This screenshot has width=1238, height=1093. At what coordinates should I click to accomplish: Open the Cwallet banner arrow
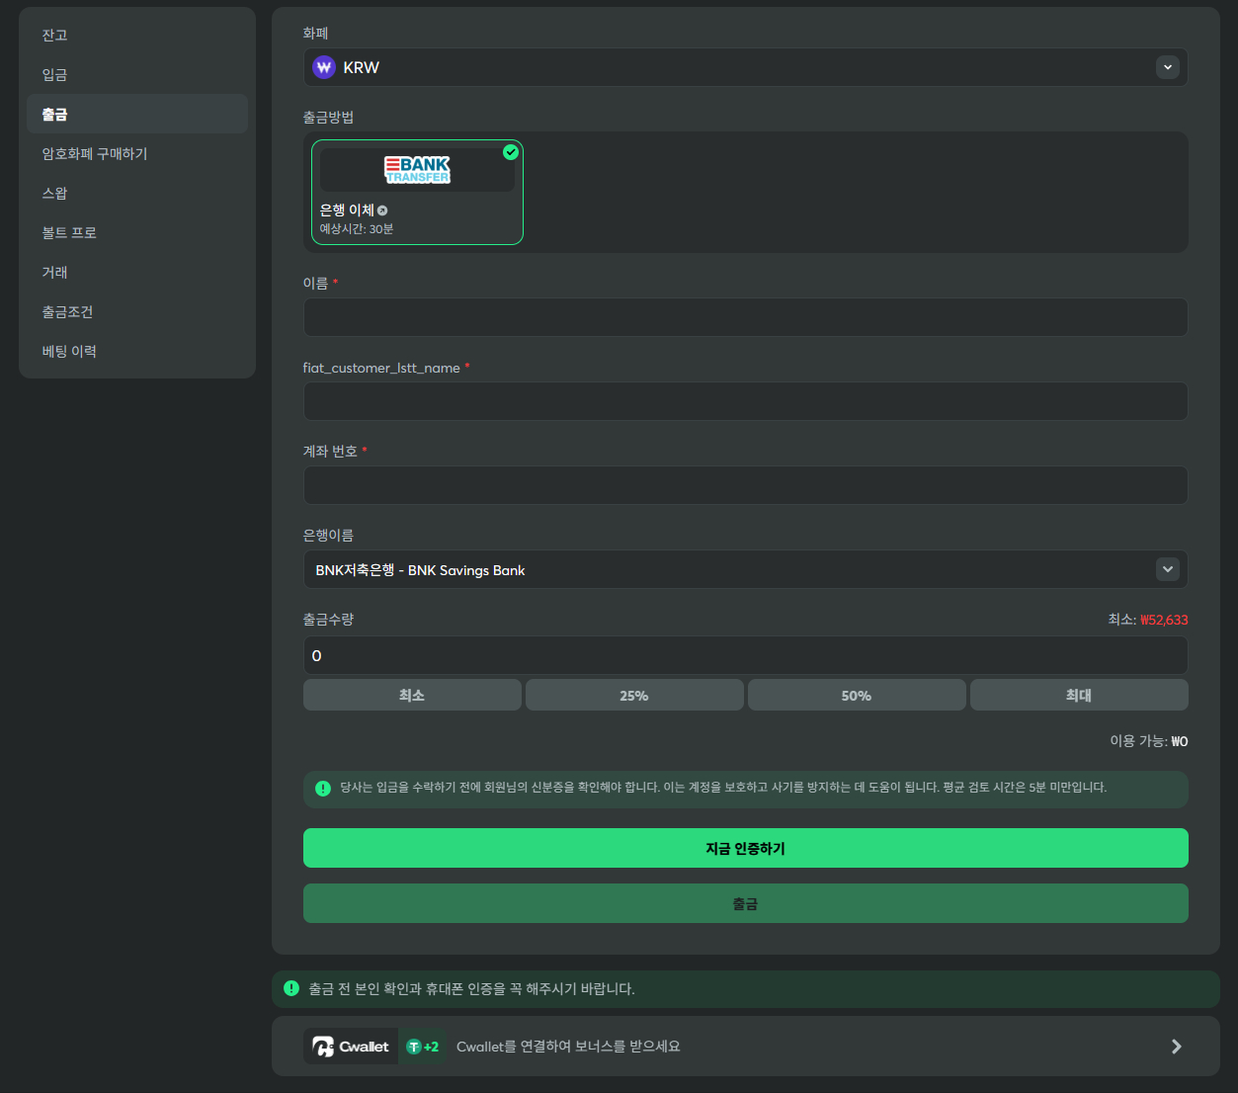tap(1176, 1047)
